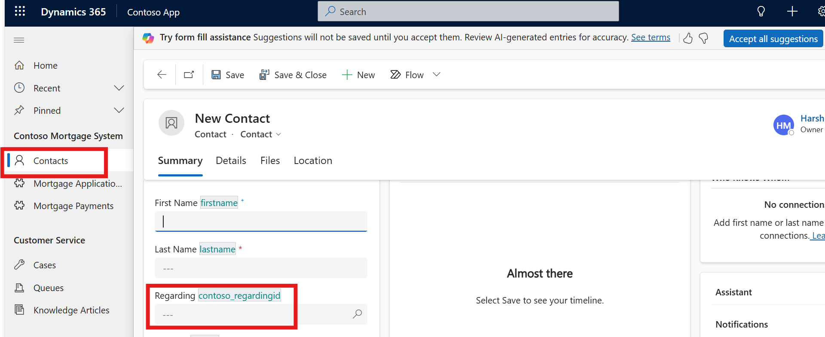The image size is (825, 337).
Task: Go back using the left arrow icon
Action: point(162,75)
